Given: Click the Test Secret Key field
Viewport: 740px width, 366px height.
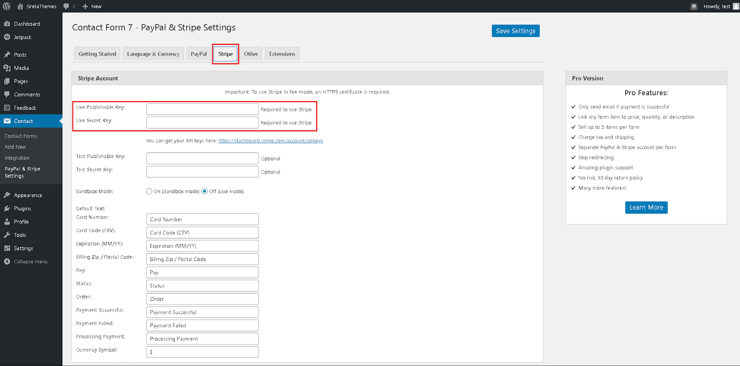Looking at the screenshot, I should pyautogui.click(x=203, y=172).
